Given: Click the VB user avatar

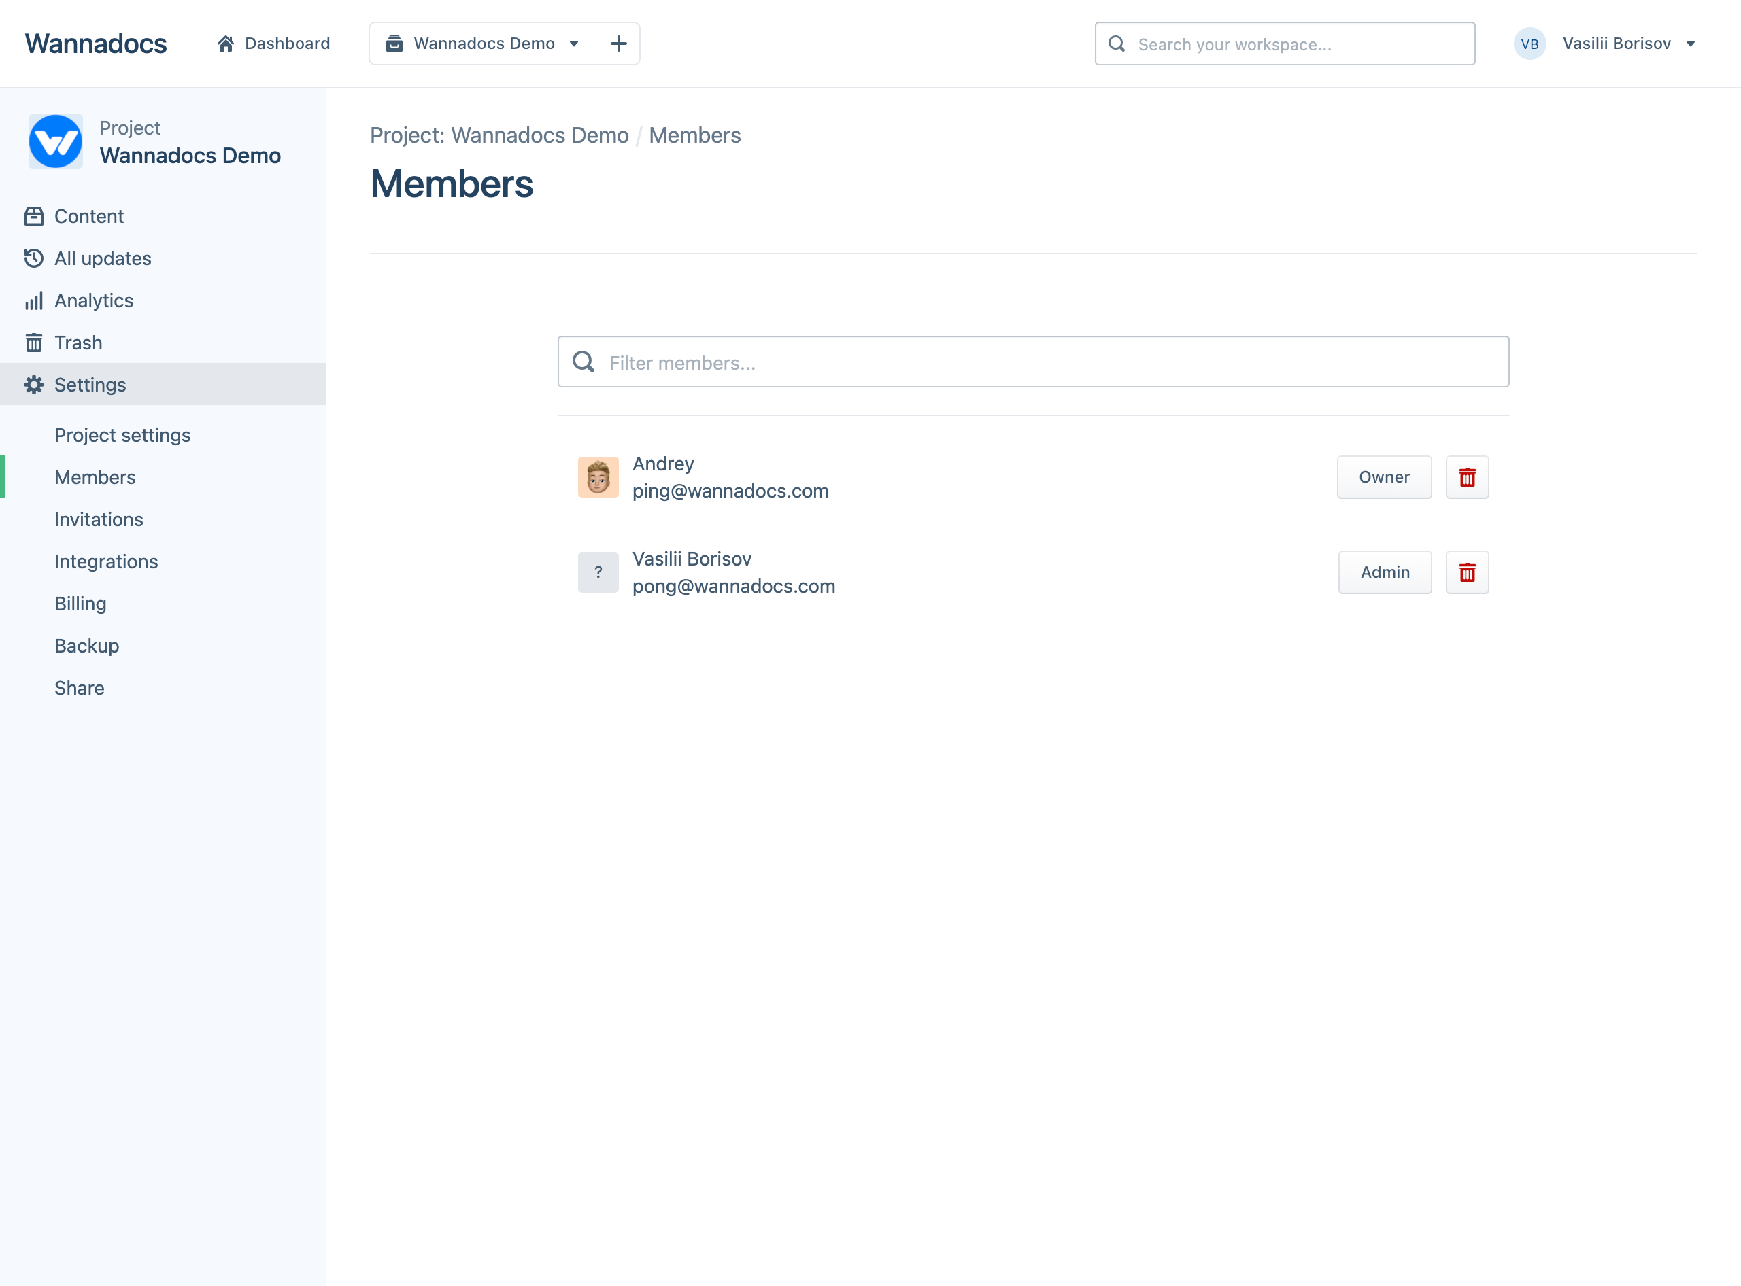Looking at the screenshot, I should [x=1529, y=44].
